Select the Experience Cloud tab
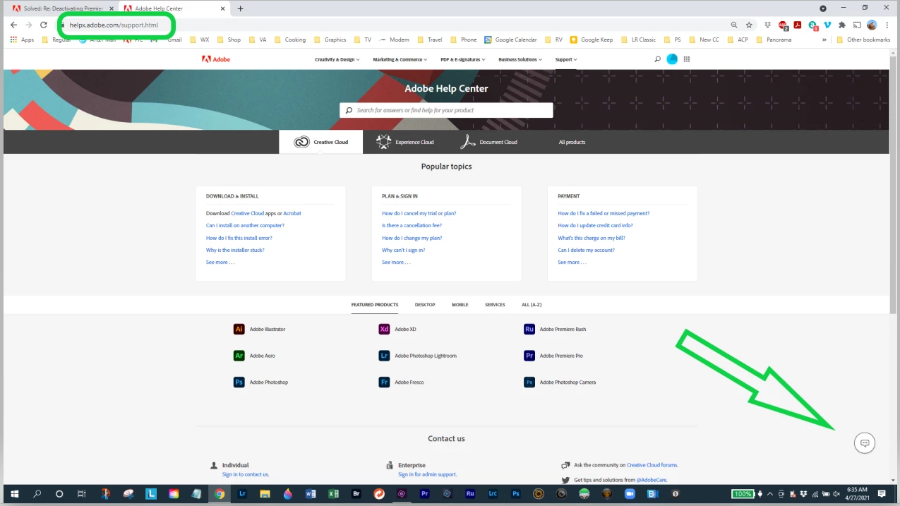This screenshot has height=506, width=900. tap(405, 142)
